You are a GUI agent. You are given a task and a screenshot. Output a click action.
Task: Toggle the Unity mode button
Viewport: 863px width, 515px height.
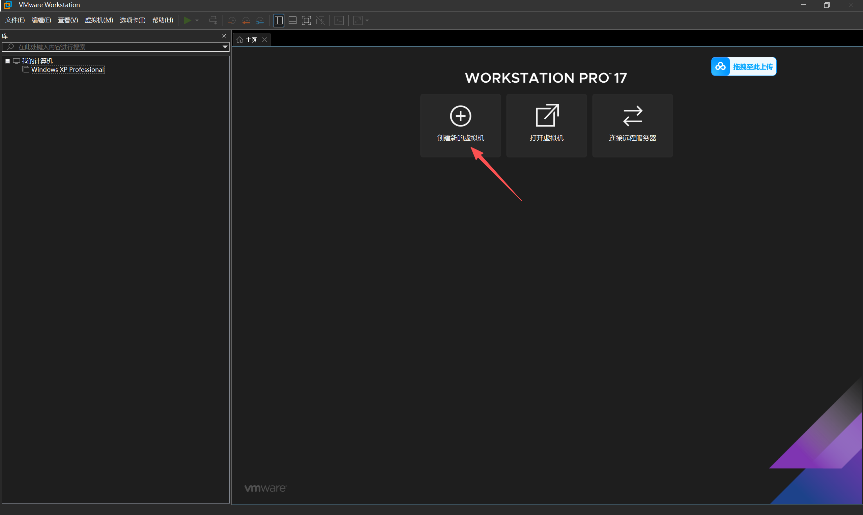point(320,21)
